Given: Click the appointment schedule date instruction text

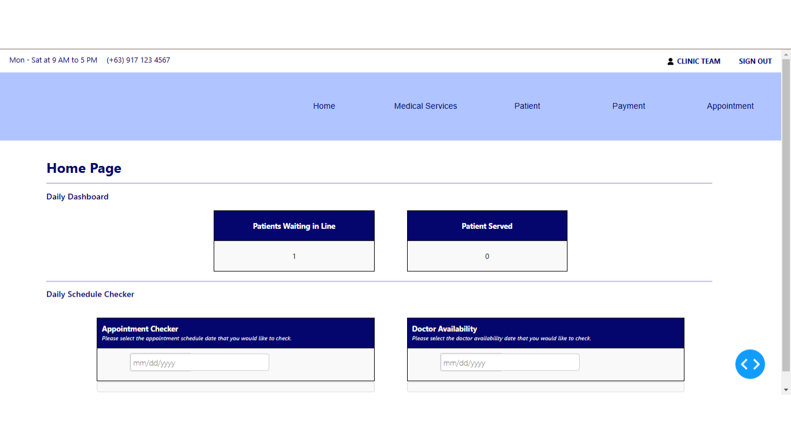Looking at the screenshot, I should tap(197, 338).
